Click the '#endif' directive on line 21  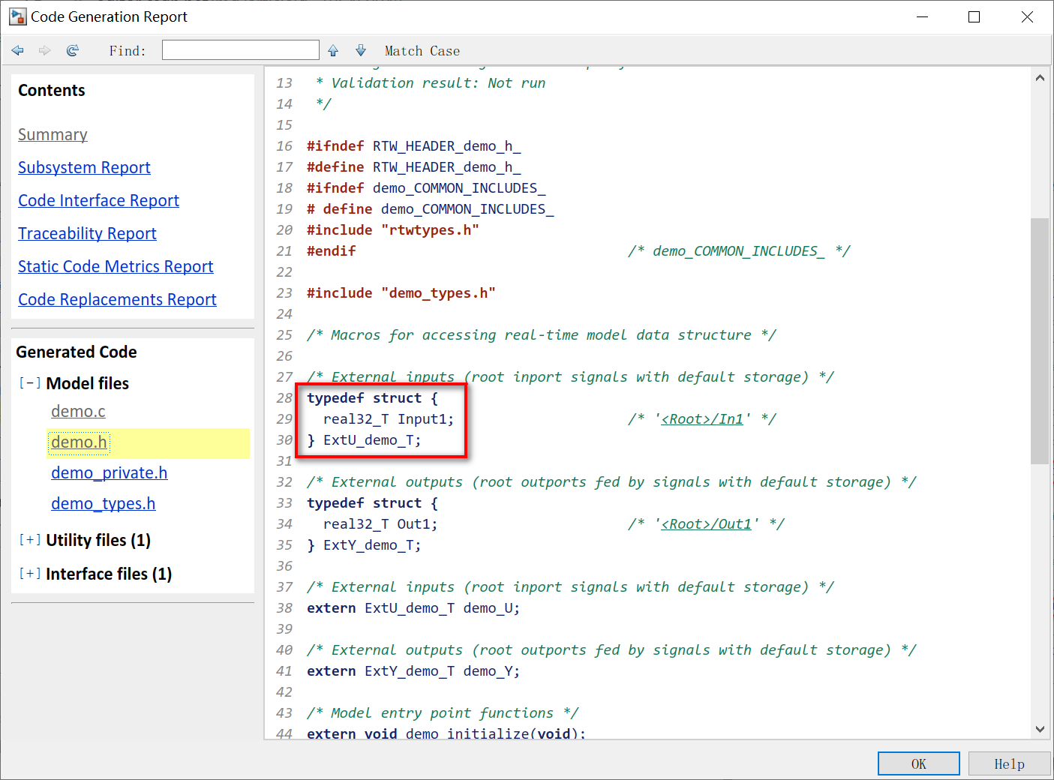tap(332, 251)
